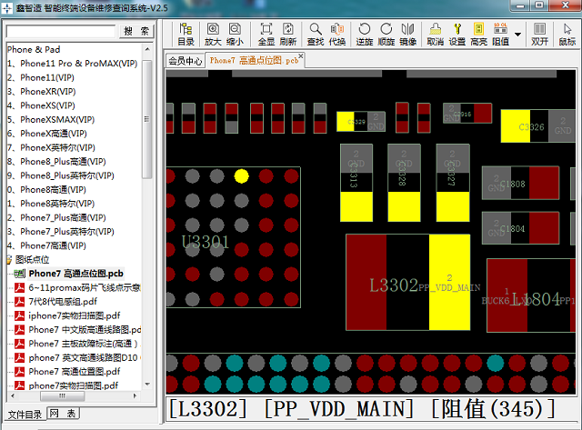
Task: Switch to 网表 bottom tab
Action: 63,414
